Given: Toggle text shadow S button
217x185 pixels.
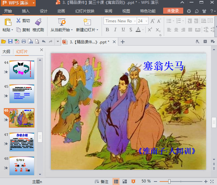Looking at the screenshot, I should click(131, 30).
